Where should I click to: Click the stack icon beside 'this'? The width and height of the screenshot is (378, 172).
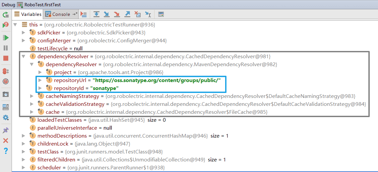coord(24,24)
